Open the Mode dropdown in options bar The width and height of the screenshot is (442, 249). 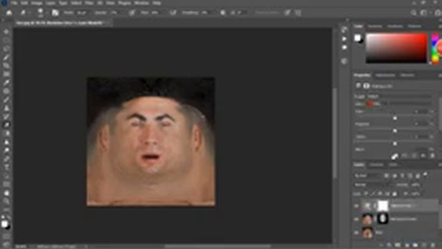click(x=81, y=12)
